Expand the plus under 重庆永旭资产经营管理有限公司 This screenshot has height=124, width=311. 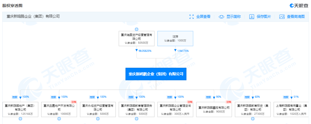coord(98,119)
